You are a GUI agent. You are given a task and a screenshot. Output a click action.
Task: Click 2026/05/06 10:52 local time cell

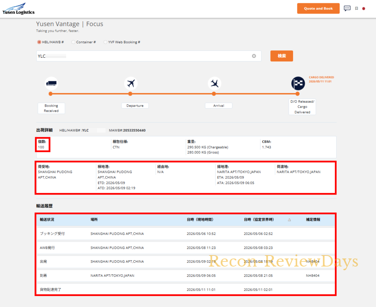(x=201, y=233)
